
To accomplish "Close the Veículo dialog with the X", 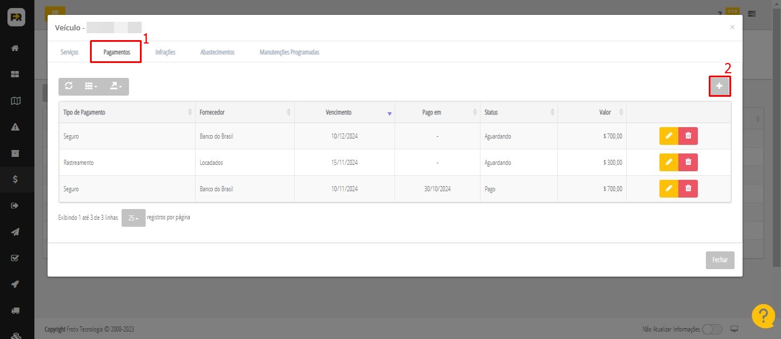I will [x=732, y=27].
